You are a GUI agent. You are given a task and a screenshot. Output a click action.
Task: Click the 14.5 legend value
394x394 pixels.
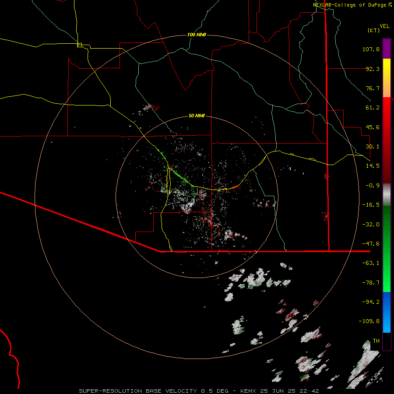(x=373, y=166)
